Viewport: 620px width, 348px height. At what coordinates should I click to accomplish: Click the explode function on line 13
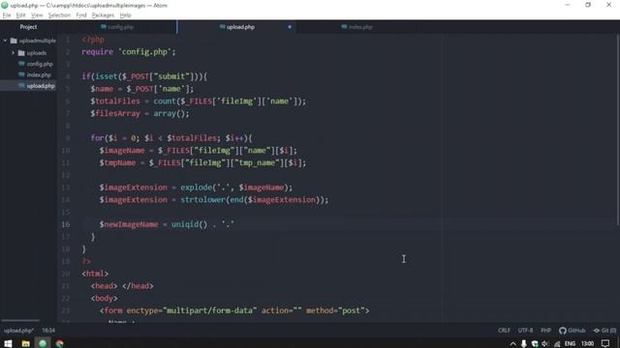click(x=196, y=188)
